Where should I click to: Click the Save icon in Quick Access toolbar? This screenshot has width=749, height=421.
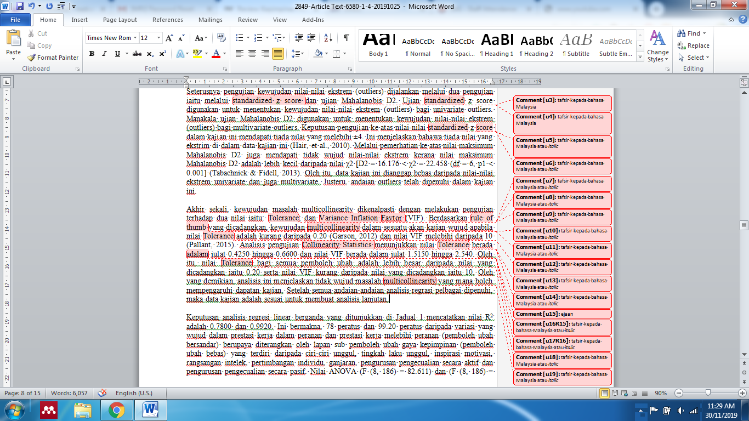pos(20,7)
